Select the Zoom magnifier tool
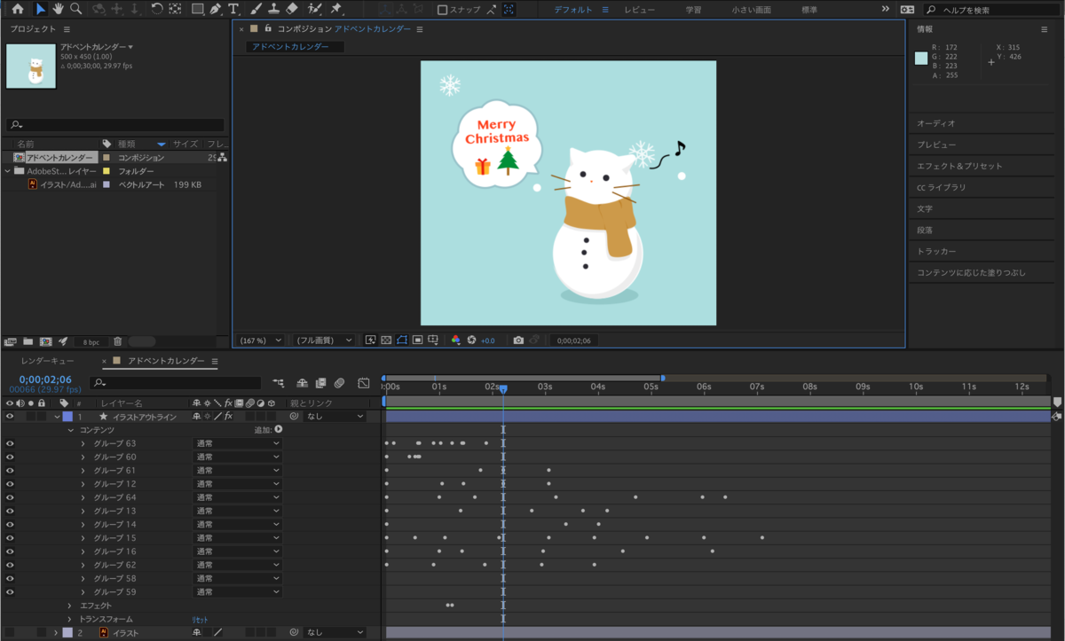Screen dimensions: 1065x641 (x=76, y=9)
